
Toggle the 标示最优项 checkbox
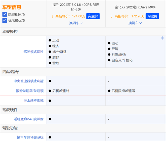5,20
